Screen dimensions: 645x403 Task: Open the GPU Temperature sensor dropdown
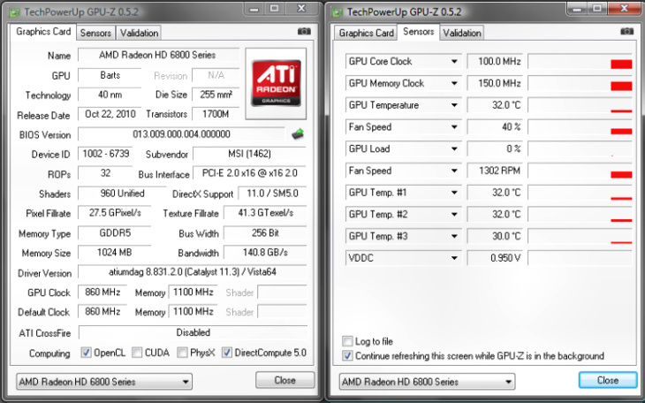(x=454, y=105)
